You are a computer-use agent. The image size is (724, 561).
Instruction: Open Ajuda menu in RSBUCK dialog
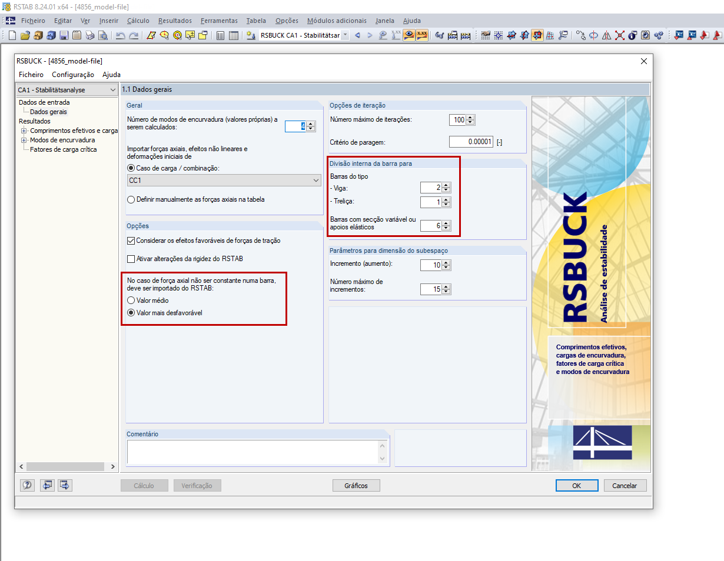pos(111,75)
